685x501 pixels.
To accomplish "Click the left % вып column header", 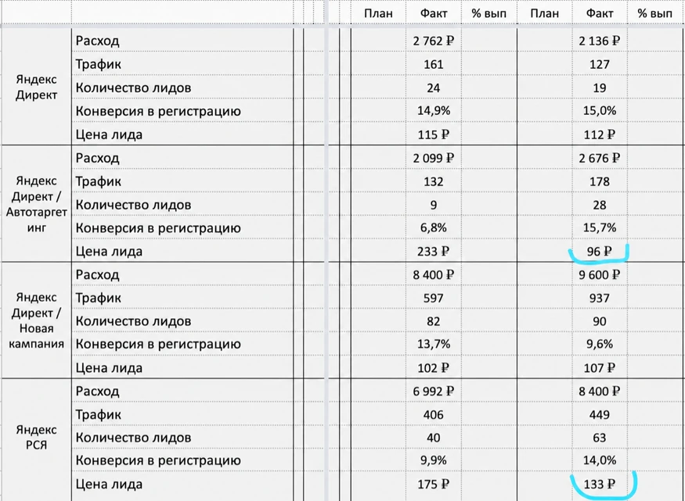I will tap(489, 13).
